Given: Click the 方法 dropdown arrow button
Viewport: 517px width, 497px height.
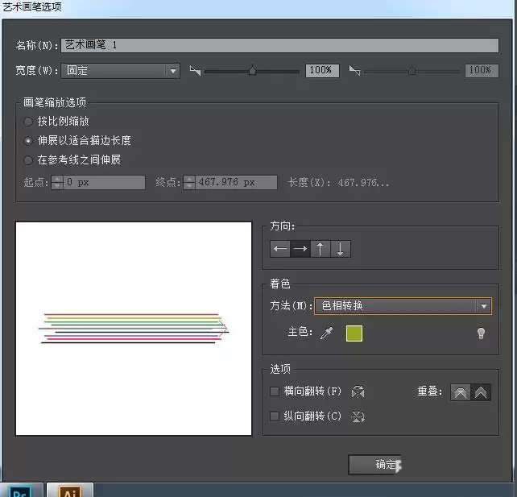Looking at the screenshot, I should tap(484, 306).
